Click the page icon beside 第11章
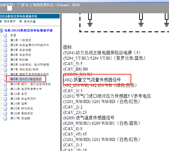Screen dimensions: 169x151 pyautogui.click(x=5, y=89)
